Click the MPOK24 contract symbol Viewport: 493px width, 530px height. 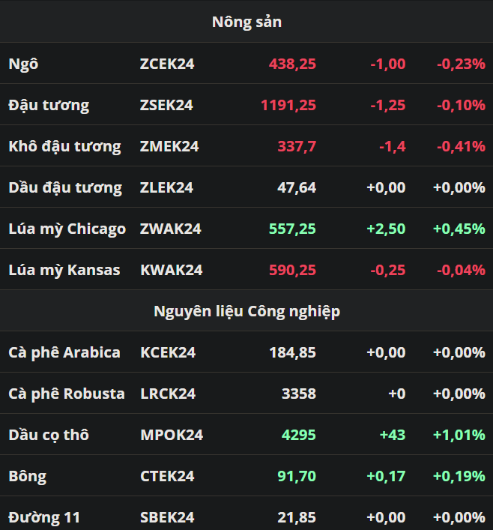pos(172,435)
